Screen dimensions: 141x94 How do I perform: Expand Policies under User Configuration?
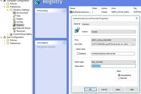[x=4, y=40]
